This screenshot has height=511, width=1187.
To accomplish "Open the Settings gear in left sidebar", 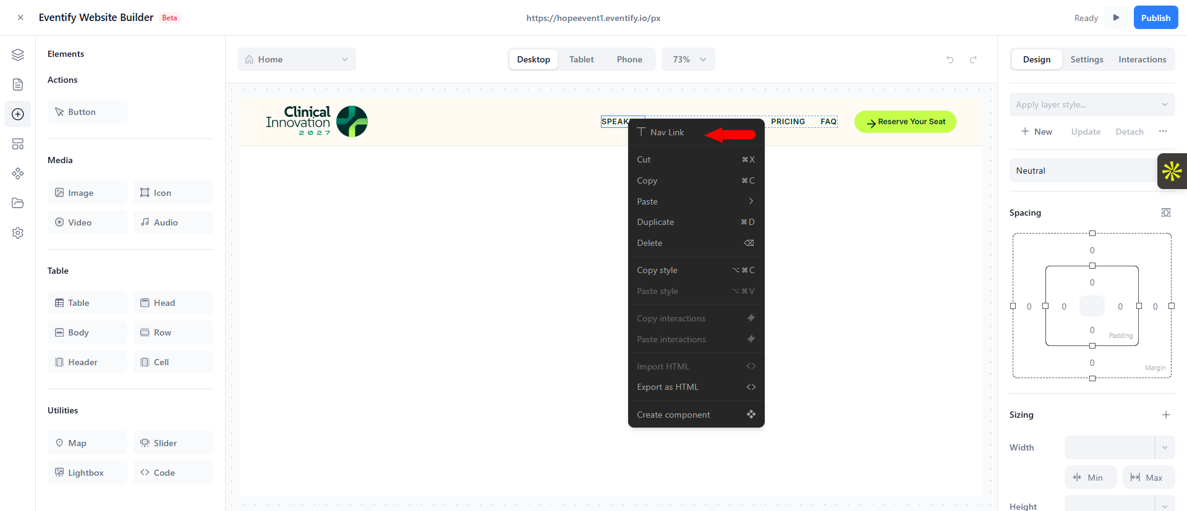I will (18, 233).
